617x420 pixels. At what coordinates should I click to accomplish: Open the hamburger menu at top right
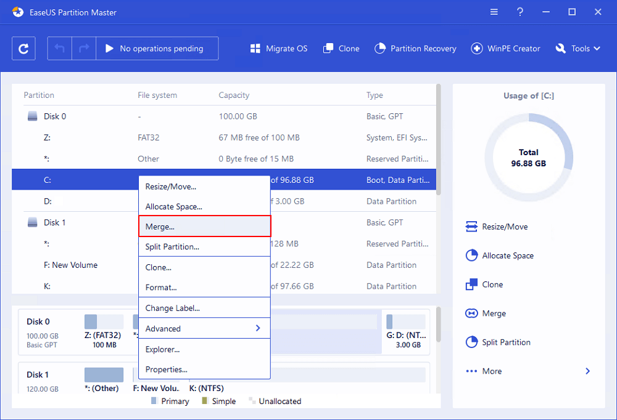coord(494,12)
